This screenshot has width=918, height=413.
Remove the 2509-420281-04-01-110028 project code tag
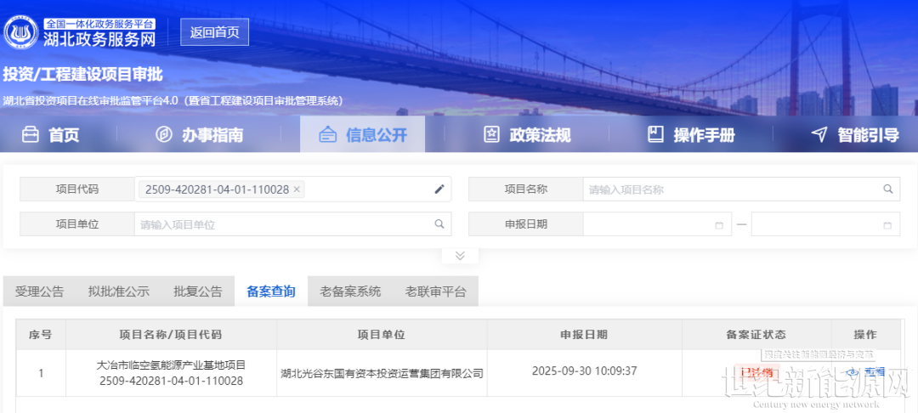pyautogui.click(x=297, y=190)
